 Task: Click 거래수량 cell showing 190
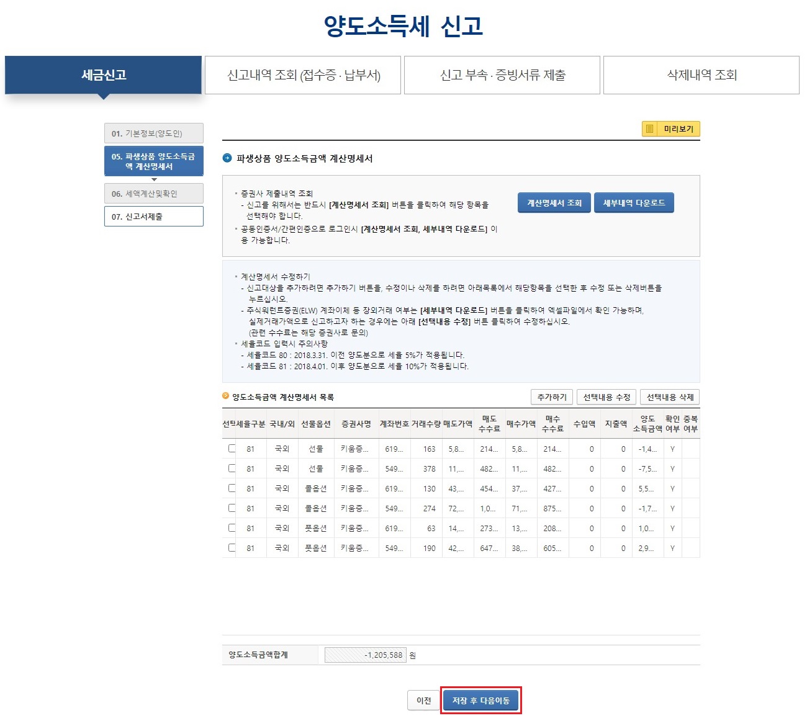[x=426, y=548]
